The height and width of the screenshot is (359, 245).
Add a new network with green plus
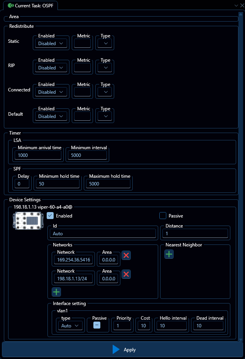56,292
